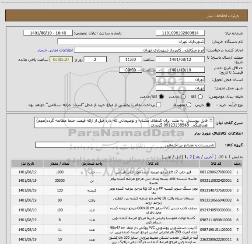
Task: Click the تاریخ نیاز column header
Action: point(27,164)
